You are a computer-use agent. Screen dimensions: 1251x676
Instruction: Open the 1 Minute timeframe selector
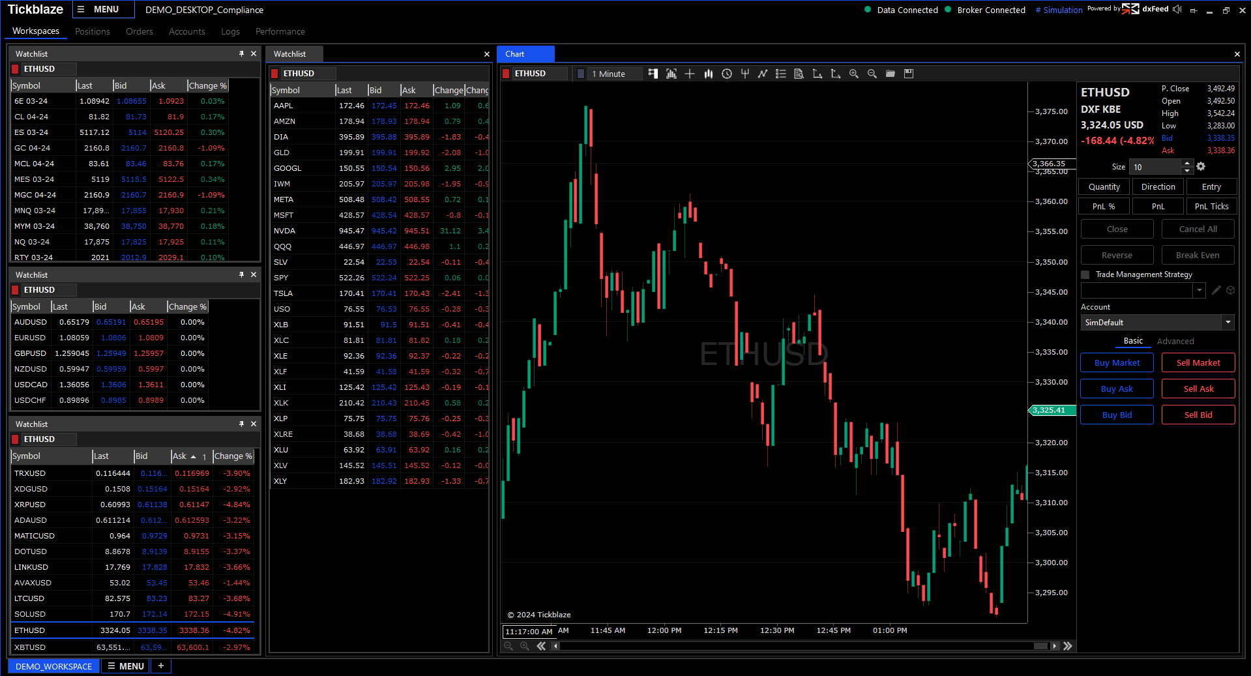(x=613, y=74)
